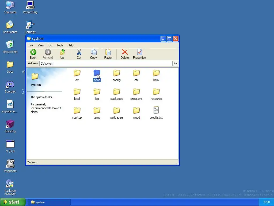274x206 pixels.
Task: Click the grayed Forward arrow button
Action: point(48,54)
